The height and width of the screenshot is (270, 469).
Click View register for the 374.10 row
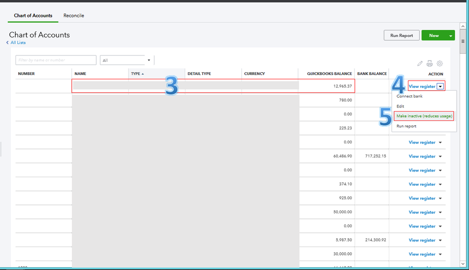[x=422, y=184]
